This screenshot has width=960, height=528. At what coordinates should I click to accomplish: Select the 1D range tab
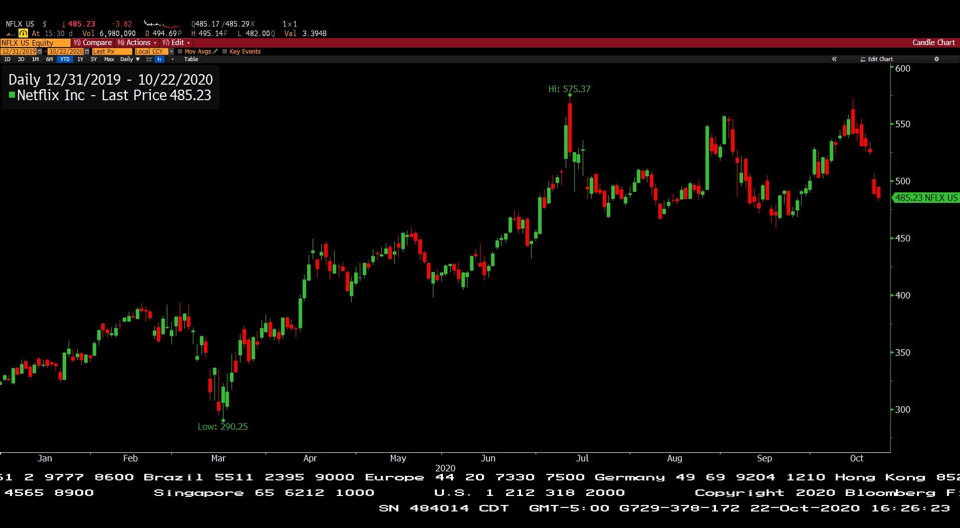tap(7, 59)
